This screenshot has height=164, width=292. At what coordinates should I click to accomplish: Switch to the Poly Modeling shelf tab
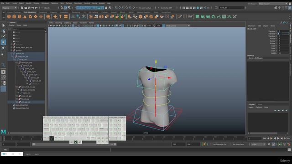point(30,12)
